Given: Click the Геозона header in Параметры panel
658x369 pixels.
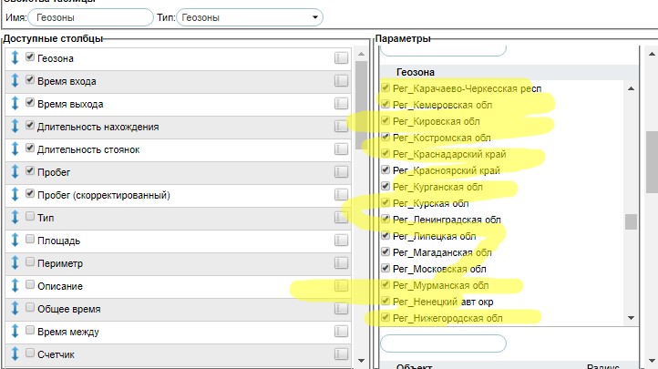Looking at the screenshot, I should [416, 72].
